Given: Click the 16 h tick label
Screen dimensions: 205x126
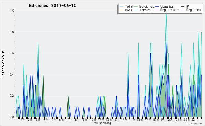Looking at the screenshot, I should (x=140, y=119).
